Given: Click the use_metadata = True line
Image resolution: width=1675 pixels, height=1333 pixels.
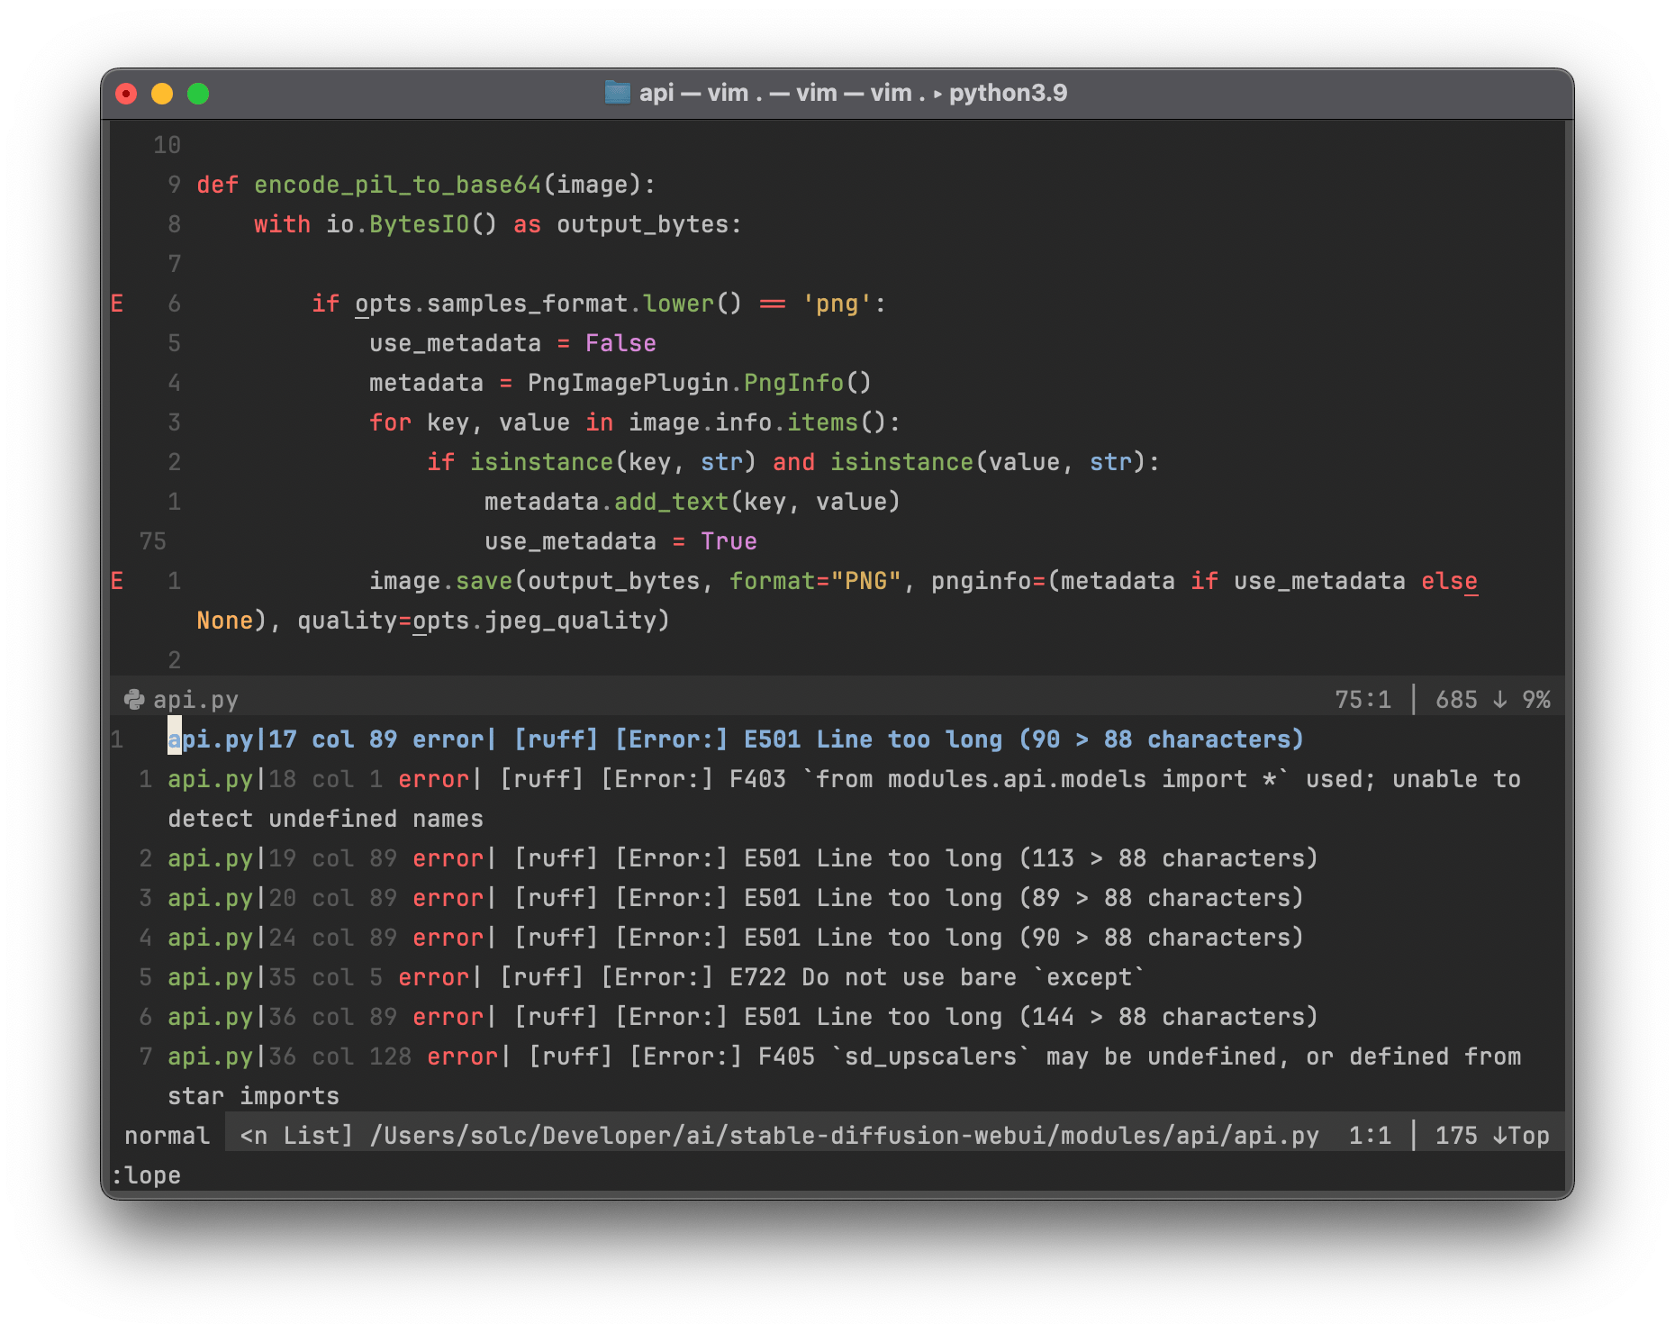Looking at the screenshot, I should point(620,541).
